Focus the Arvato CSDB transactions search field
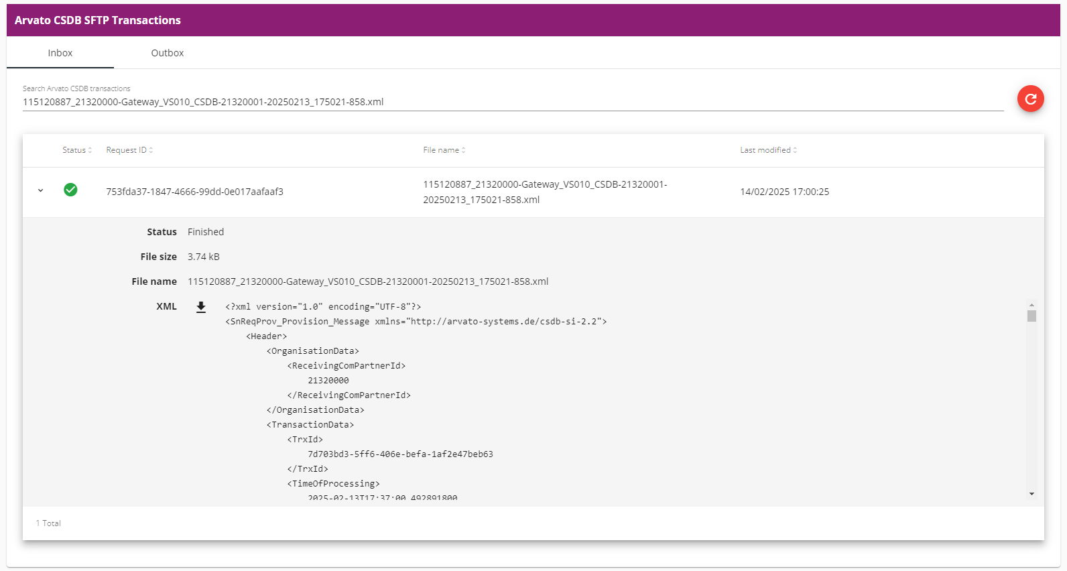This screenshot has height=571, width=1067. [x=513, y=102]
